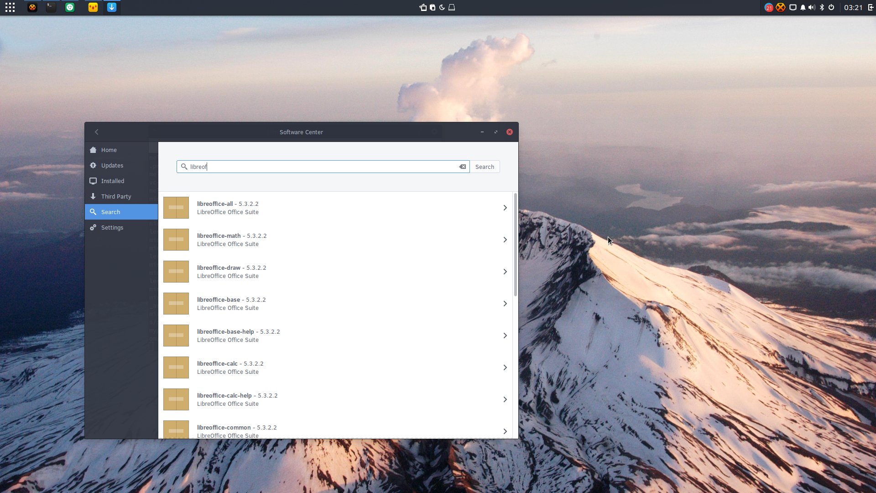The width and height of the screenshot is (876, 493).
Task: Click the results list scrollbar
Action: 516,245
